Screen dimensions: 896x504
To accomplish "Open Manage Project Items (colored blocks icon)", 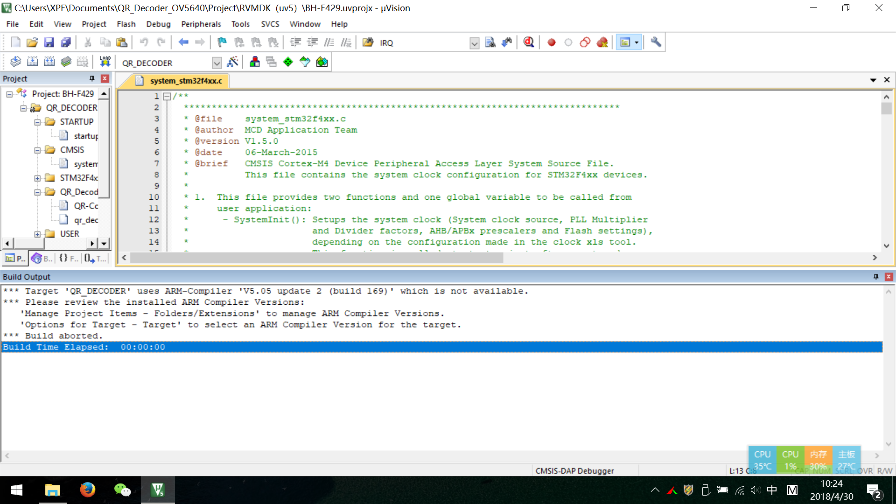I will 254,62.
